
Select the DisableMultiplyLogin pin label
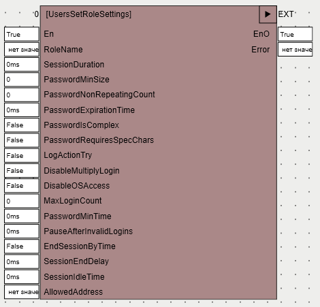coord(82,171)
